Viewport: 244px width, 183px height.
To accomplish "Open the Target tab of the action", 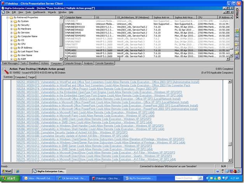I will click(31, 77).
